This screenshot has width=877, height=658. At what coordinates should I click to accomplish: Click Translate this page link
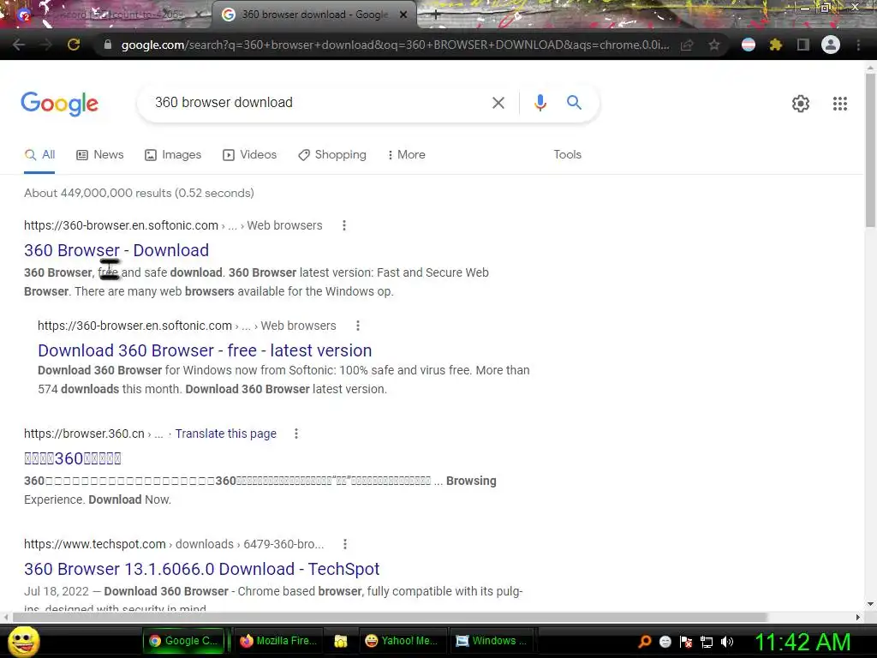pyautogui.click(x=226, y=434)
